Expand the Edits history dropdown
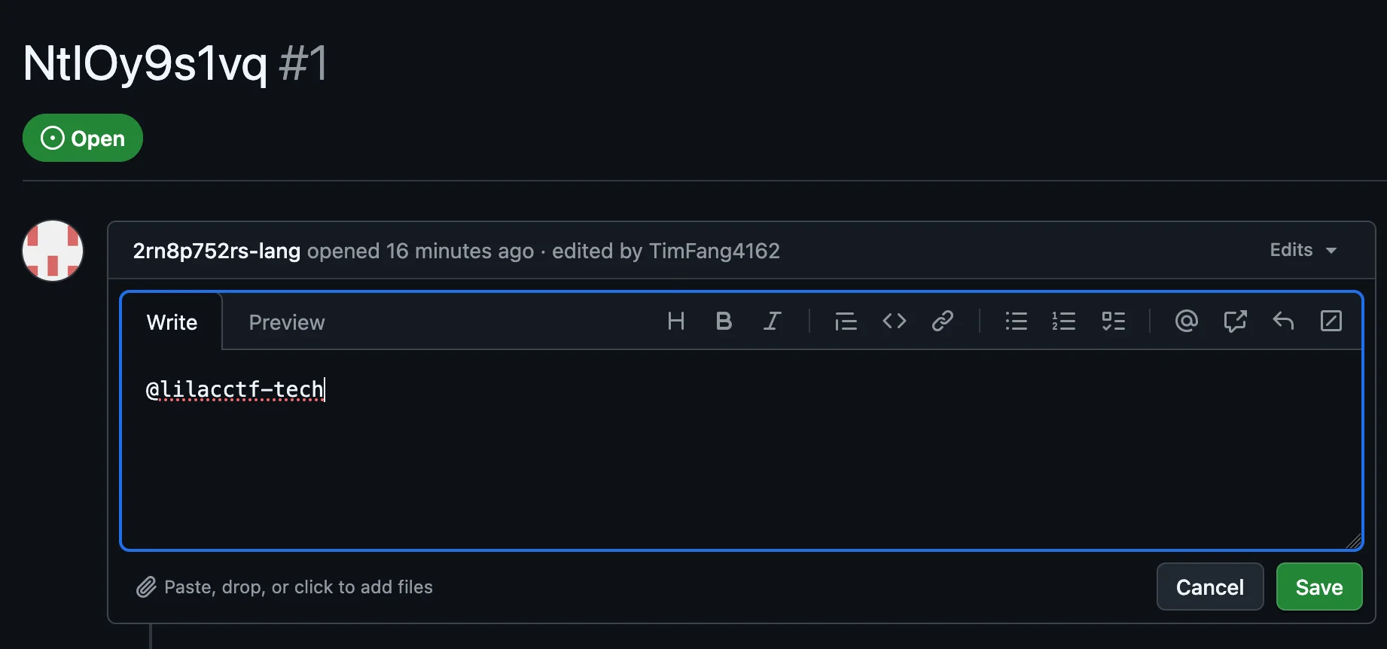Screen dimensions: 1387x649 coord(1303,250)
